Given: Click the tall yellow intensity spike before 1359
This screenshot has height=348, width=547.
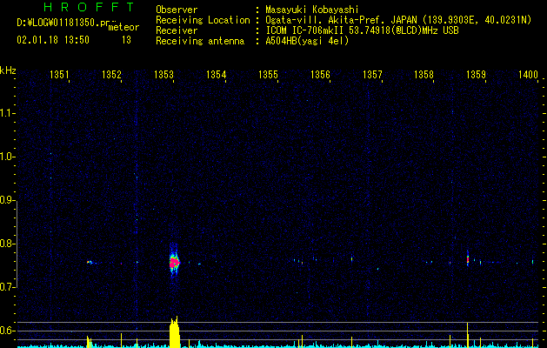Looking at the screenshot, I should 467,335.
